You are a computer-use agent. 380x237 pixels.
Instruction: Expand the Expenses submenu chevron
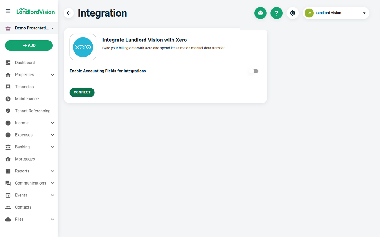[x=53, y=135]
